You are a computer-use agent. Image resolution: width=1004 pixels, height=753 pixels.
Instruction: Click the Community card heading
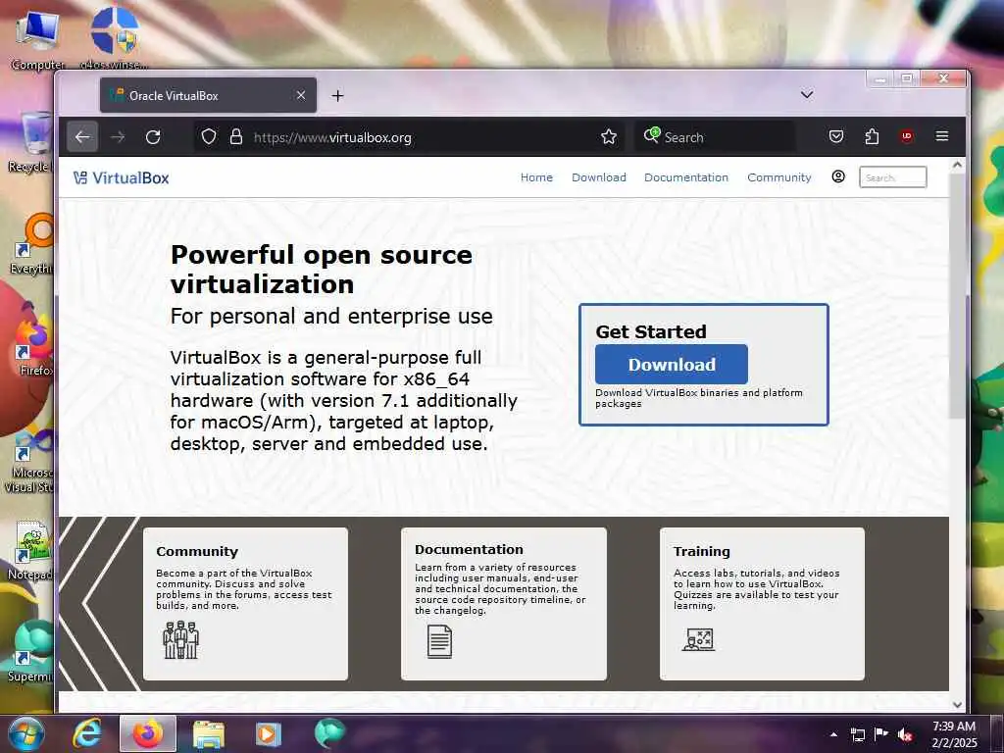pyautogui.click(x=197, y=551)
